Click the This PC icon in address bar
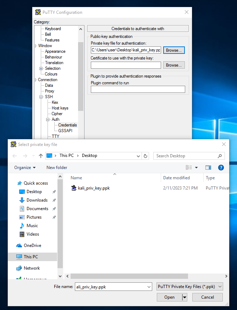This screenshot has height=310, width=237. pos(49,156)
